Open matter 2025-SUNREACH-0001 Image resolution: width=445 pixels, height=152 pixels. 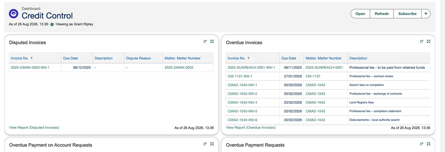pyautogui.click(x=324, y=68)
